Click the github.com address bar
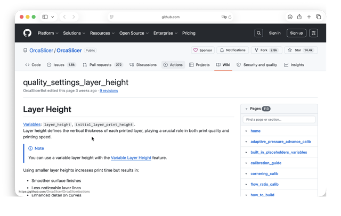The height and width of the screenshot is (216, 341). click(x=170, y=16)
